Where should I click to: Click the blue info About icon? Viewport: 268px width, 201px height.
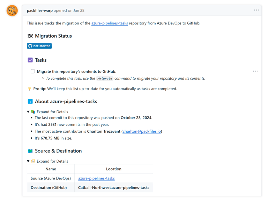30,102
